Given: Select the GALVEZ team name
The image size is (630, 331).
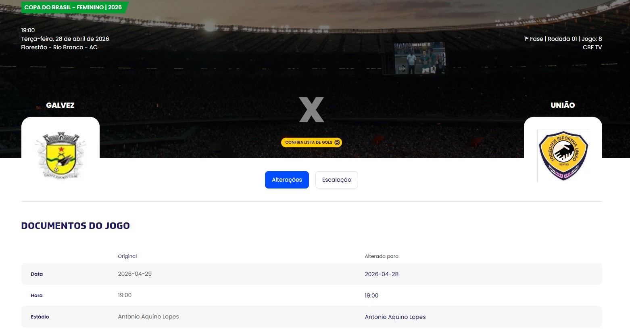Looking at the screenshot, I should (x=60, y=105).
